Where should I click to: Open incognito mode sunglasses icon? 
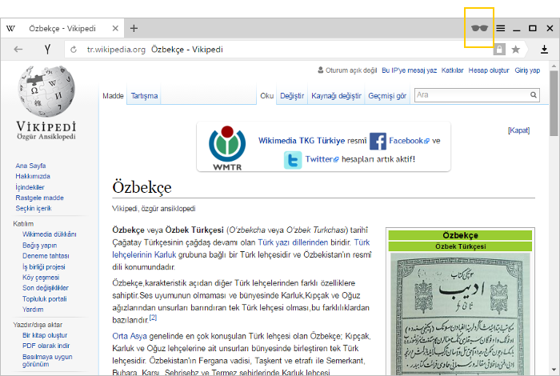pos(479,28)
